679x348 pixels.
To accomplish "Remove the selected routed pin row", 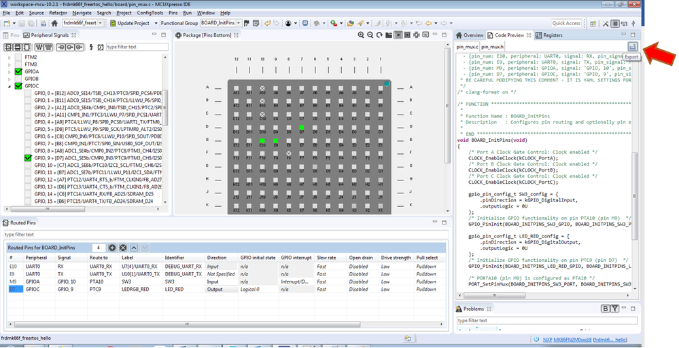I will pos(123,248).
